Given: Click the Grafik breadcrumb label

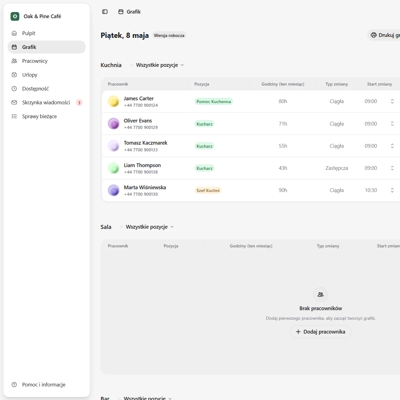Looking at the screenshot, I should pos(134,12).
